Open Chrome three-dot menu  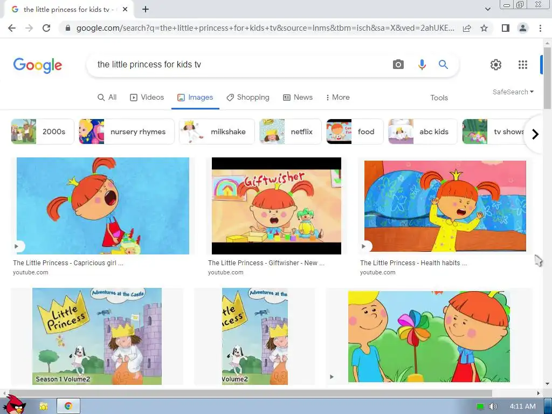coord(540,28)
